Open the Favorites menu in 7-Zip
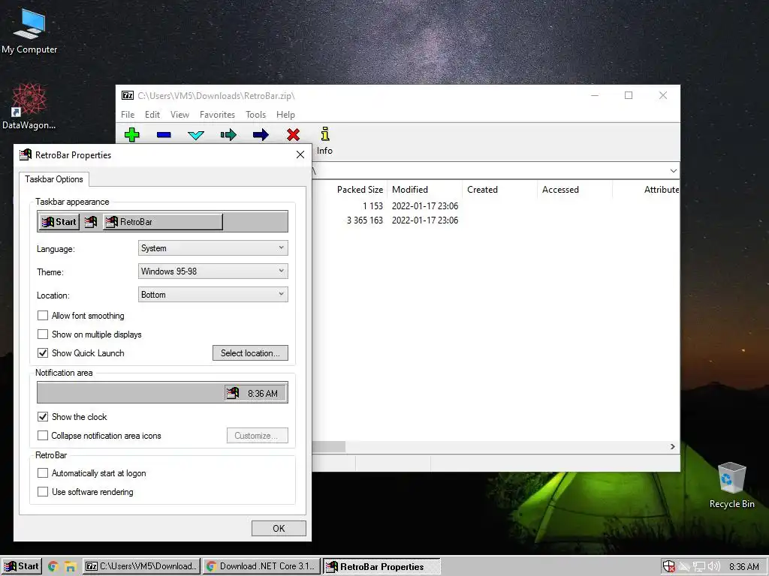769x576 pixels. click(217, 115)
